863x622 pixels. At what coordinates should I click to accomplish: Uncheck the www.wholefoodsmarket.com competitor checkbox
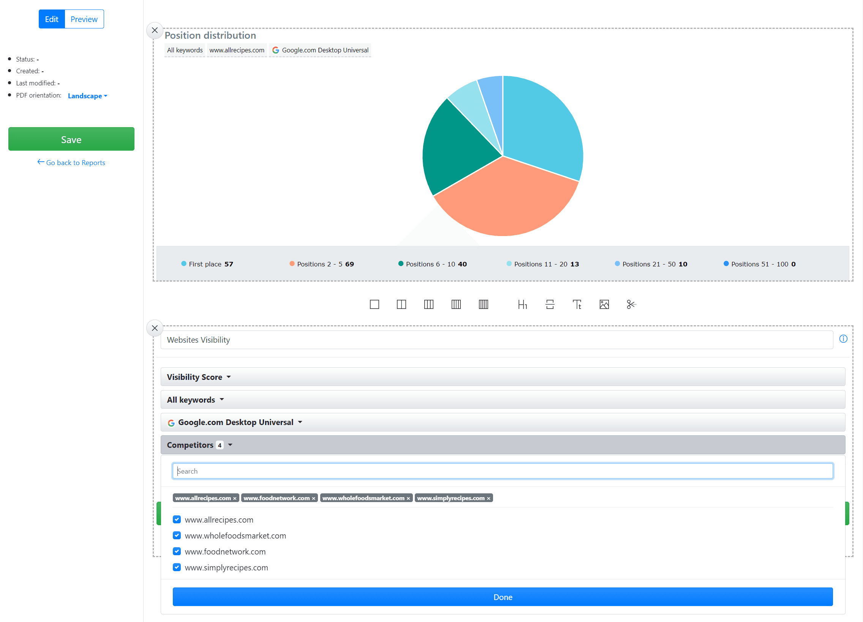click(x=177, y=535)
